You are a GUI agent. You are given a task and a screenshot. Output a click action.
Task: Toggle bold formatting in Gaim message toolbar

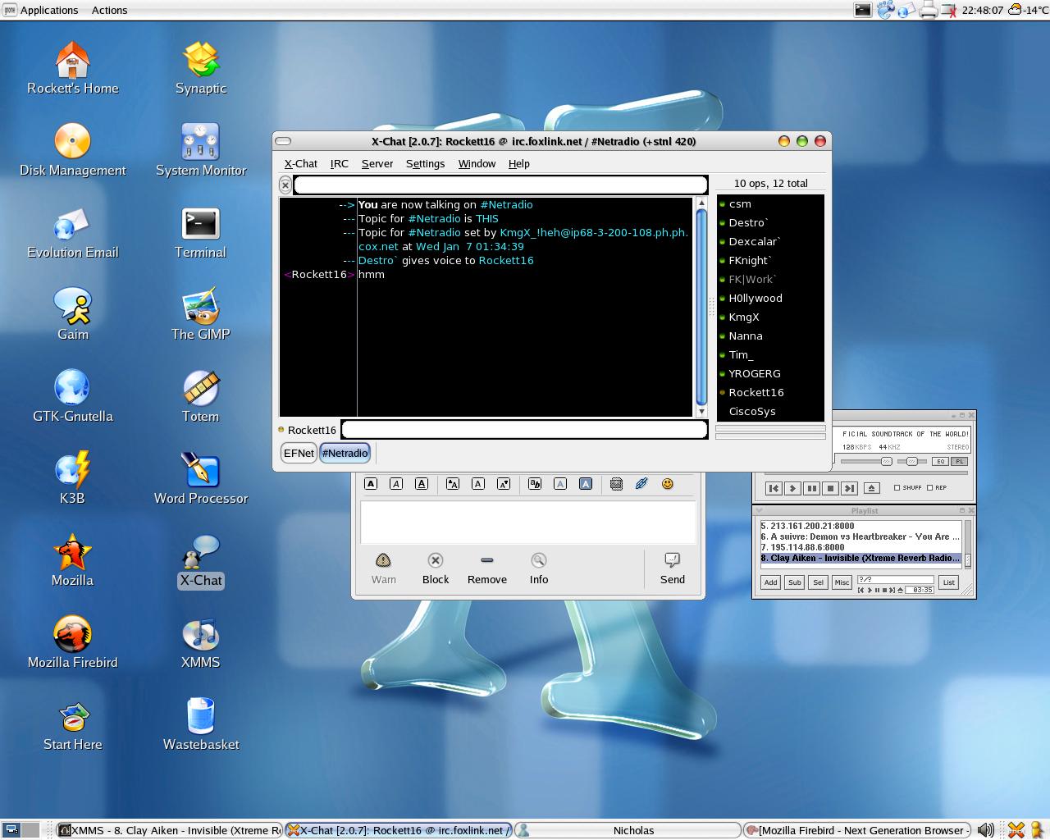tap(371, 484)
